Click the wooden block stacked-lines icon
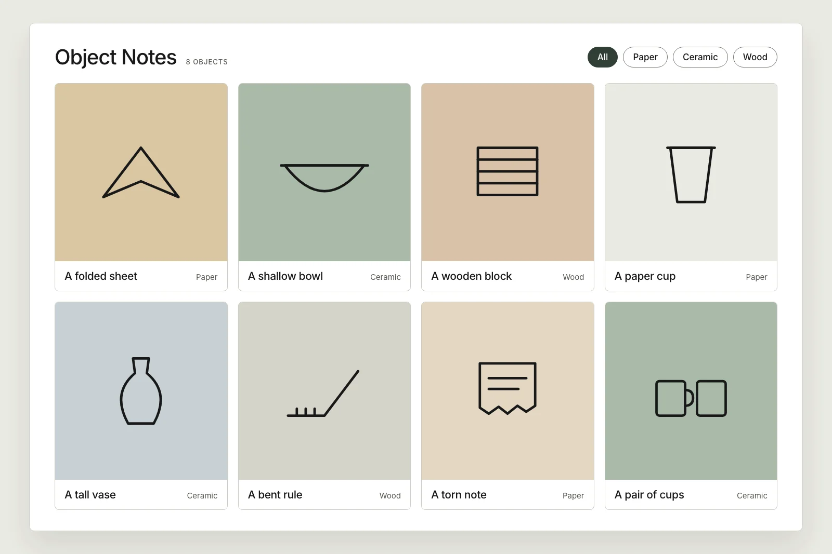This screenshot has height=554, width=832. (x=508, y=171)
